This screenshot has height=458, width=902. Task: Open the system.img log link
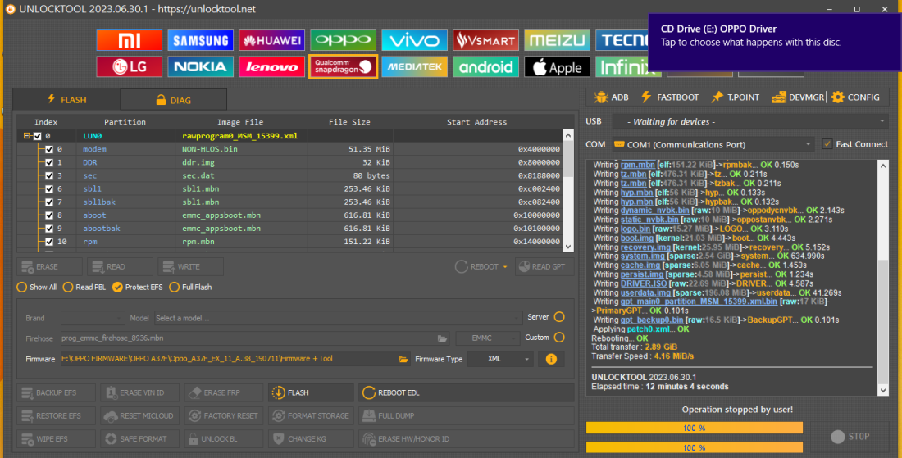point(643,256)
